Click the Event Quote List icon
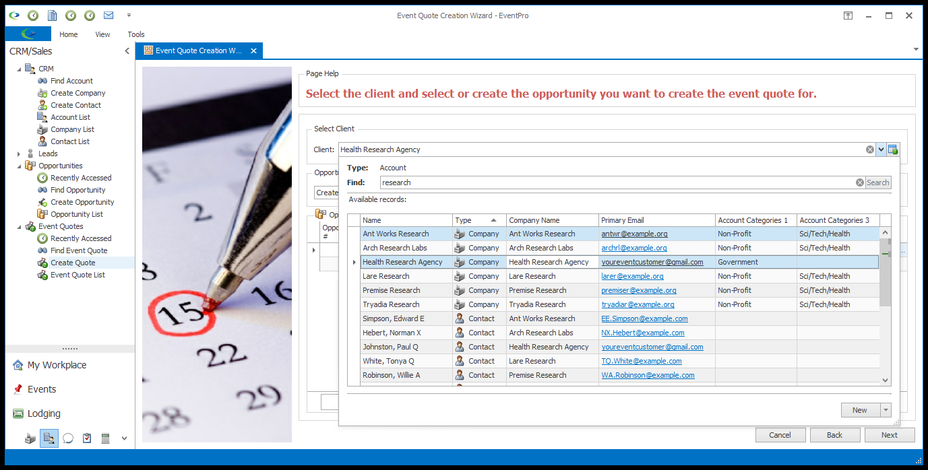 coord(42,275)
